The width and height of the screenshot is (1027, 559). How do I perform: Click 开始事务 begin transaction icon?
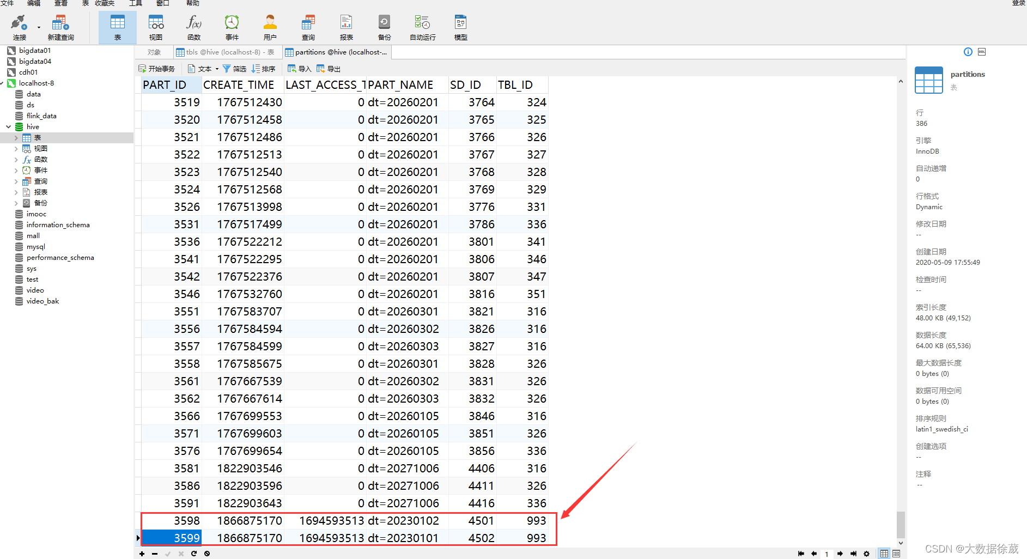142,69
